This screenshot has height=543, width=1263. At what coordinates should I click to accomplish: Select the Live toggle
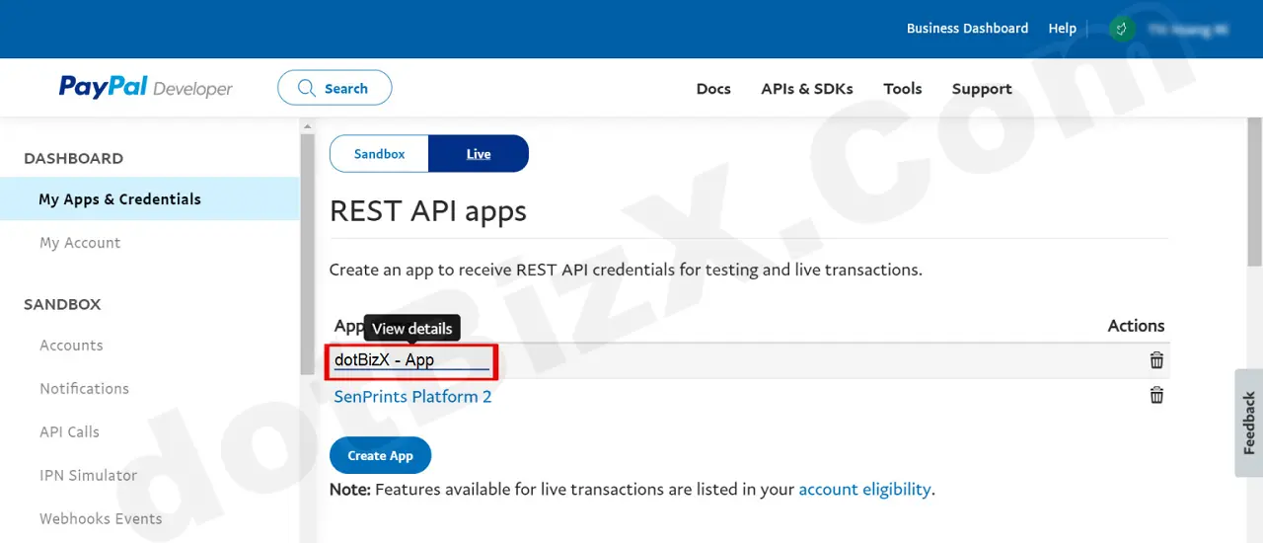coord(479,154)
